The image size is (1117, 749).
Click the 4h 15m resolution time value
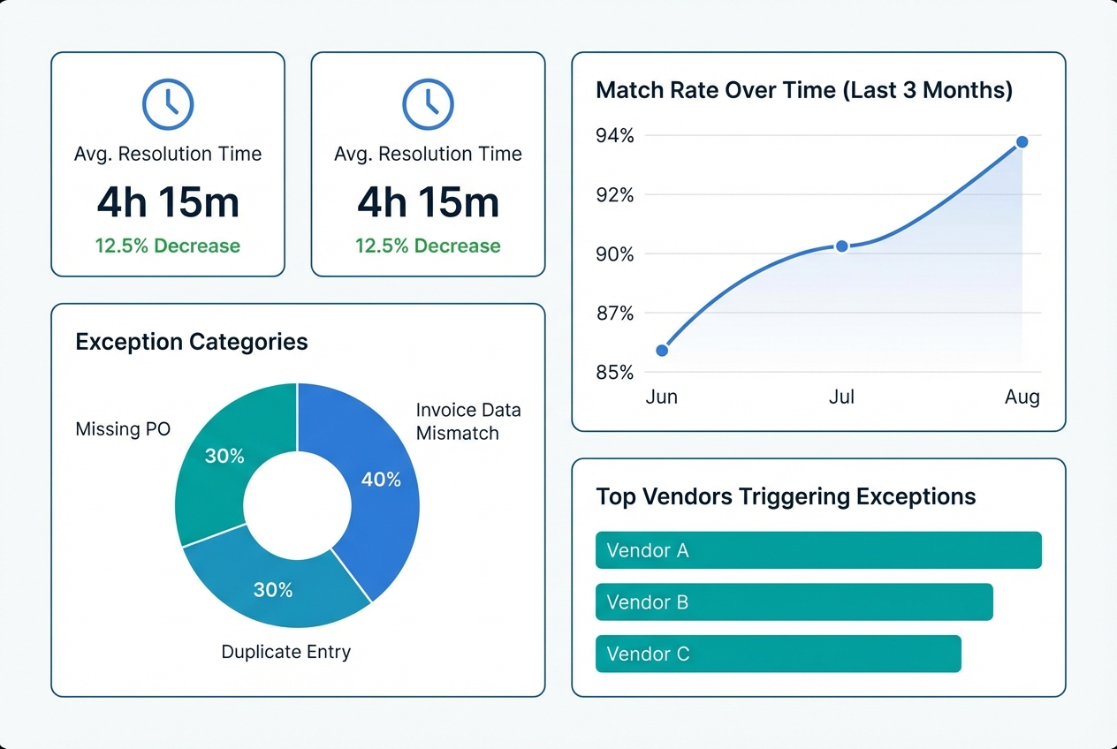tap(168, 201)
